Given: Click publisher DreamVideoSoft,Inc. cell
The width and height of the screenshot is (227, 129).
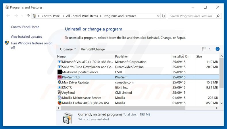Looking at the screenshot, I should [x=129, y=67].
